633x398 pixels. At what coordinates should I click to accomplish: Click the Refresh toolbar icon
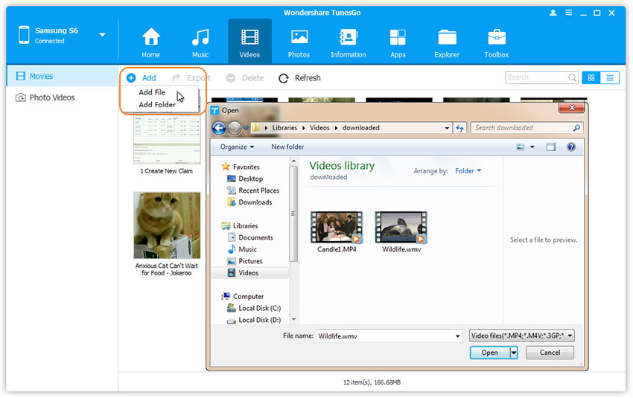tap(284, 78)
